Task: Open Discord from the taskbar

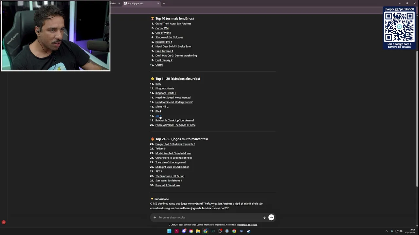Action: point(184,231)
